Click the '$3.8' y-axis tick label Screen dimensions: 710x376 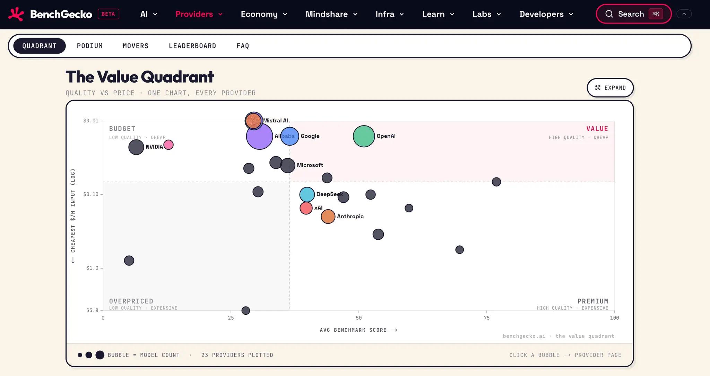92,310
